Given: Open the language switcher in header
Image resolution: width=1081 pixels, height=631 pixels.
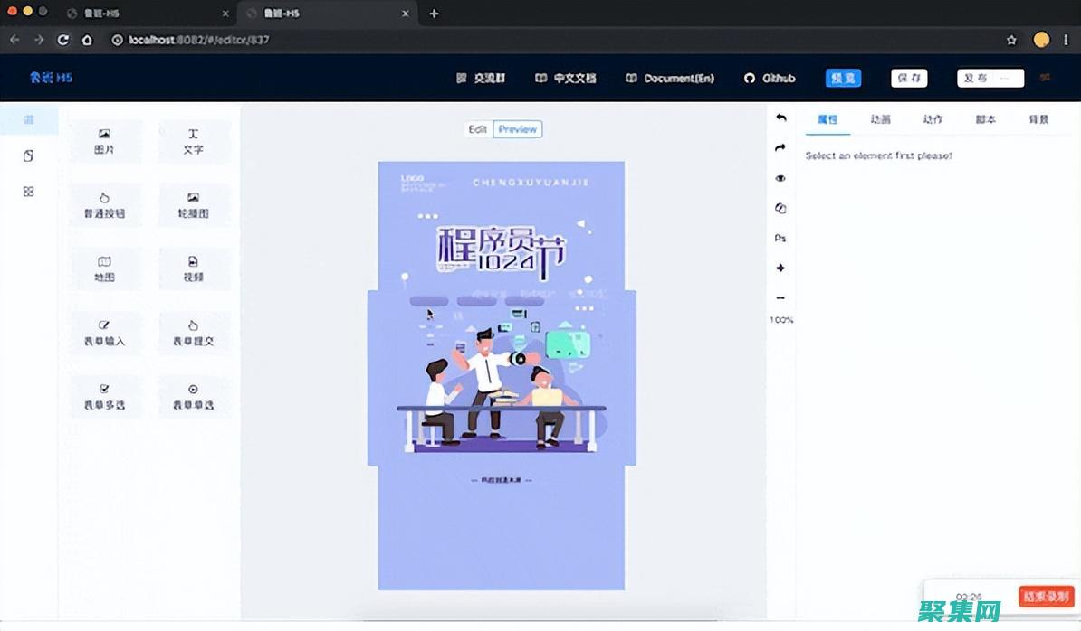Looking at the screenshot, I should coord(1045,79).
